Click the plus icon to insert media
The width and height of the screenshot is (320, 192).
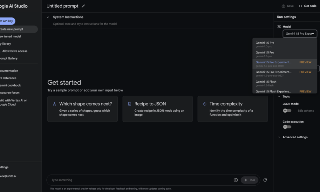[236, 180]
